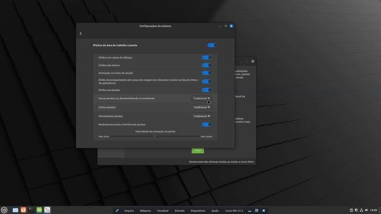Open the sound volume tray icon
Screen dimensions: 381x214
(367, 210)
